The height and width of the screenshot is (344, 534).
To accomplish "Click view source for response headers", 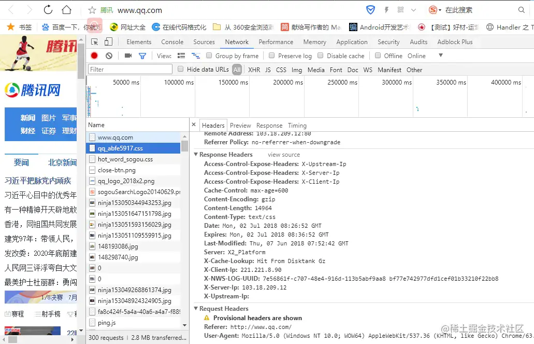I will tap(284, 155).
